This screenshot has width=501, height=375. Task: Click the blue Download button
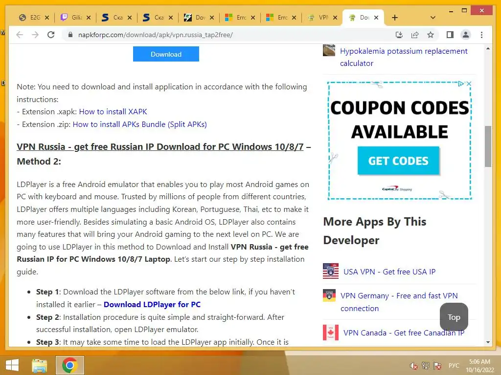coord(166,54)
